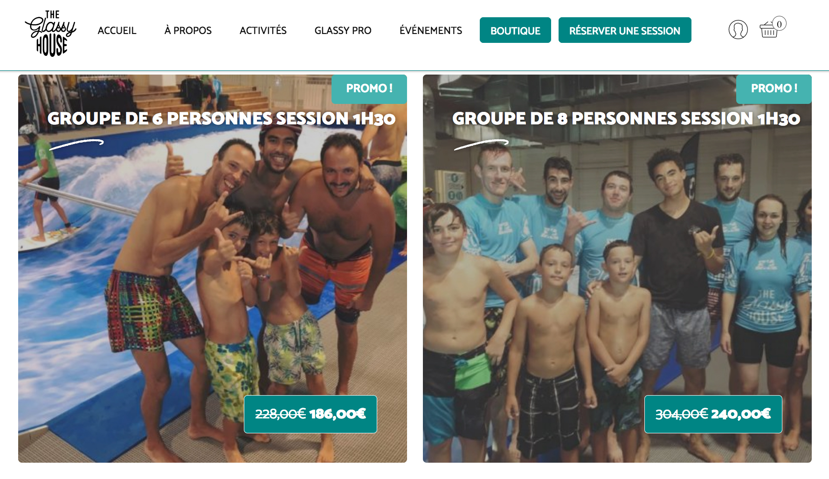The width and height of the screenshot is (829, 479).
Task: Open the user account icon
Action: coord(738,30)
